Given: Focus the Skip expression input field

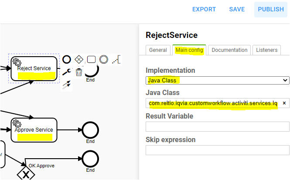Looking at the screenshot, I should (x=217, y=150).
